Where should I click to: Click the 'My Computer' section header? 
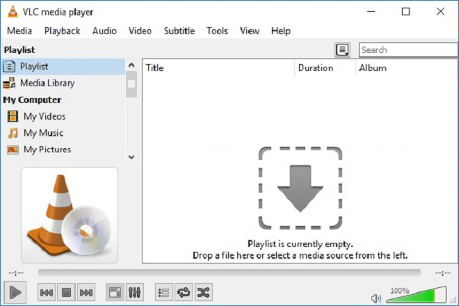pos(32,100)
